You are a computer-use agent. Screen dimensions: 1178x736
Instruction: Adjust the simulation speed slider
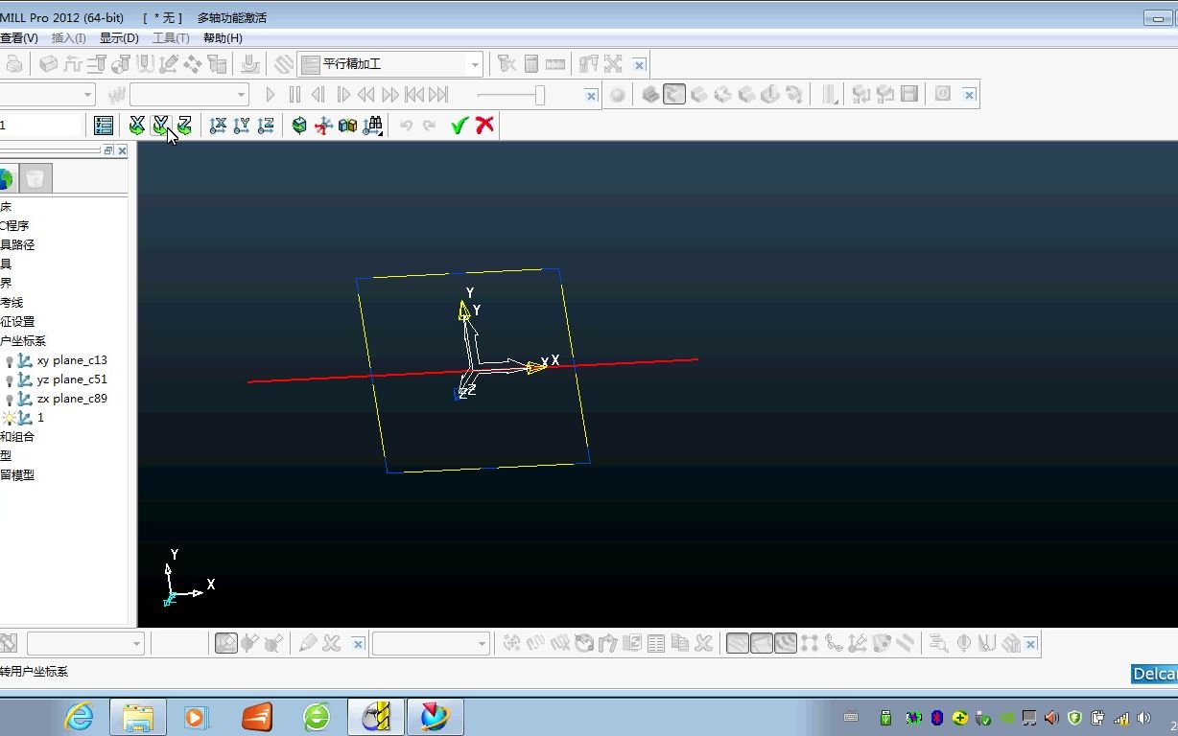click(540, 95)
